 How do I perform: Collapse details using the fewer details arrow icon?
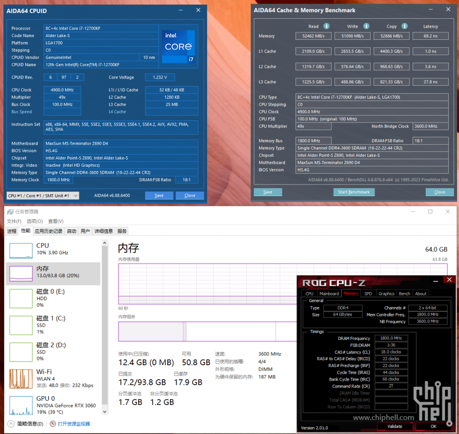click(11, 424)
